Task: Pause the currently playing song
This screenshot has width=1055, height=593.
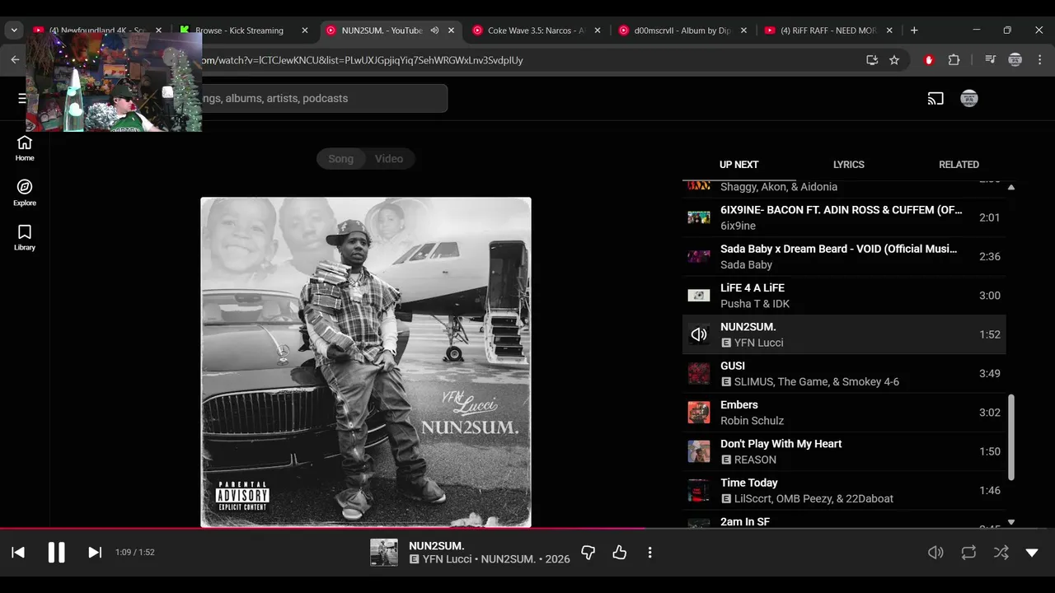Action: [x=56, y=553]
